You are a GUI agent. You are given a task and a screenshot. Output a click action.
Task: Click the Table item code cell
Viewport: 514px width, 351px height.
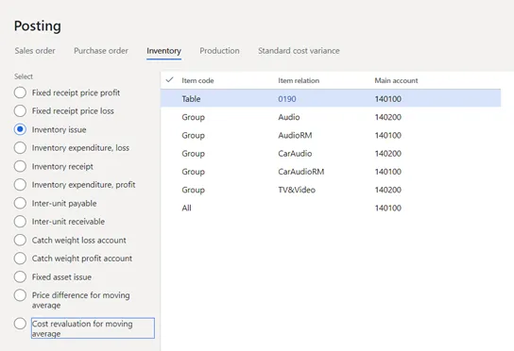point(191,99)
